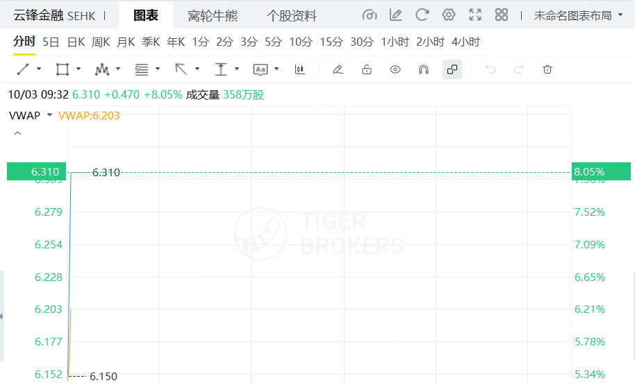Toggle drawings visibility eye icon

(x=395, y=69)
